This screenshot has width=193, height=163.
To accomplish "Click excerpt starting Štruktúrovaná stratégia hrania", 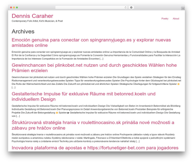I will pyautogui.click(x=93, y=138).
